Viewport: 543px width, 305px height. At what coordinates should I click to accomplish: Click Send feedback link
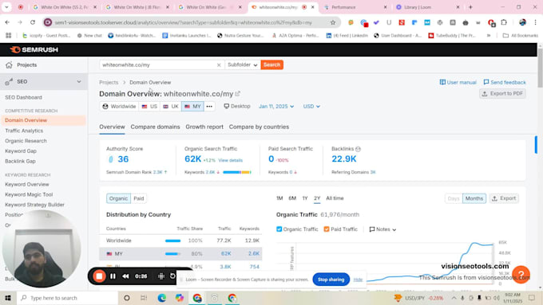505,82
